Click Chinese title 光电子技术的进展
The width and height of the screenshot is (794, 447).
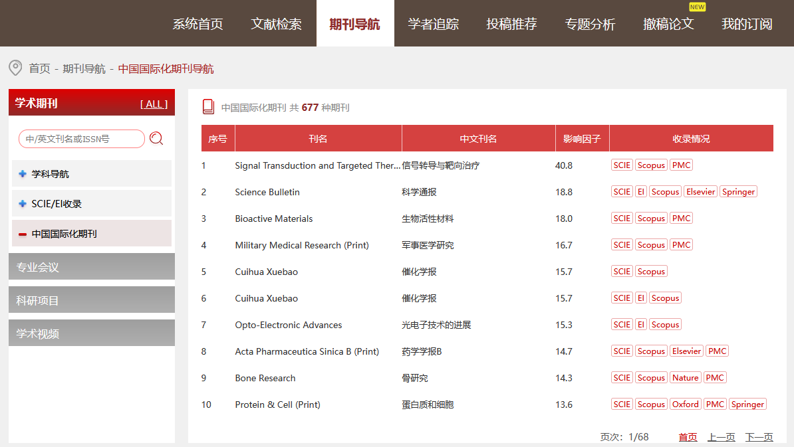[436, 325]
